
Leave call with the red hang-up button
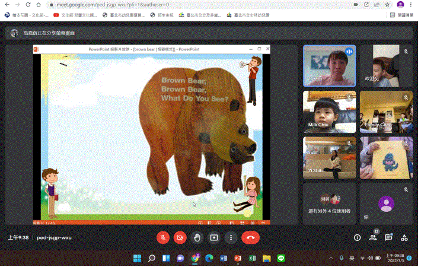pyautogui.click(x=250, y=237)
